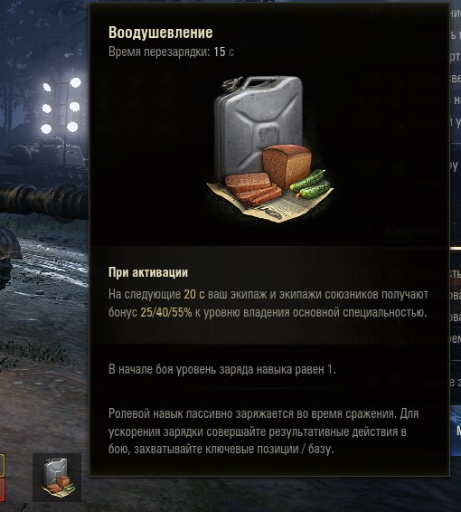
Task: Click the small Воодушевление skill icon
Action: click(x=57, y=477)
